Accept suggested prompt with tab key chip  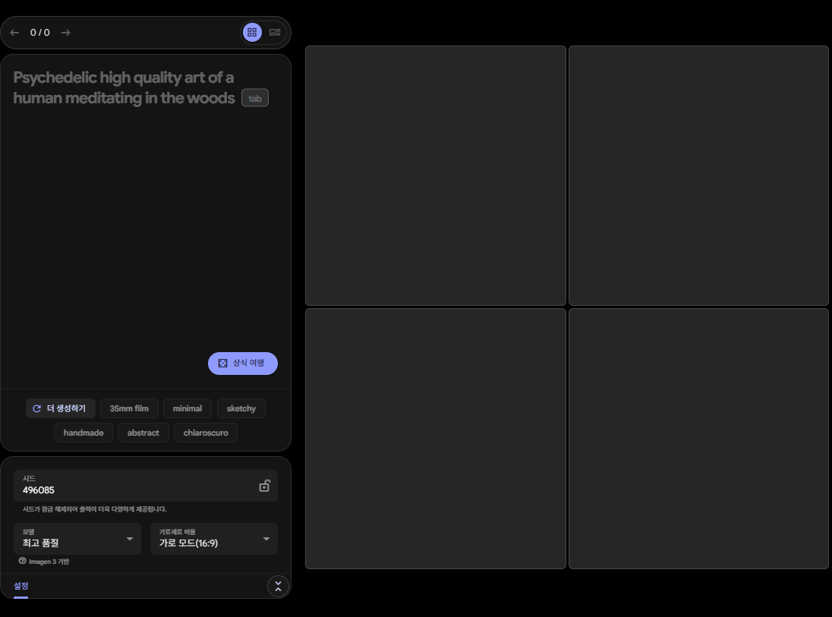point(255,98)
